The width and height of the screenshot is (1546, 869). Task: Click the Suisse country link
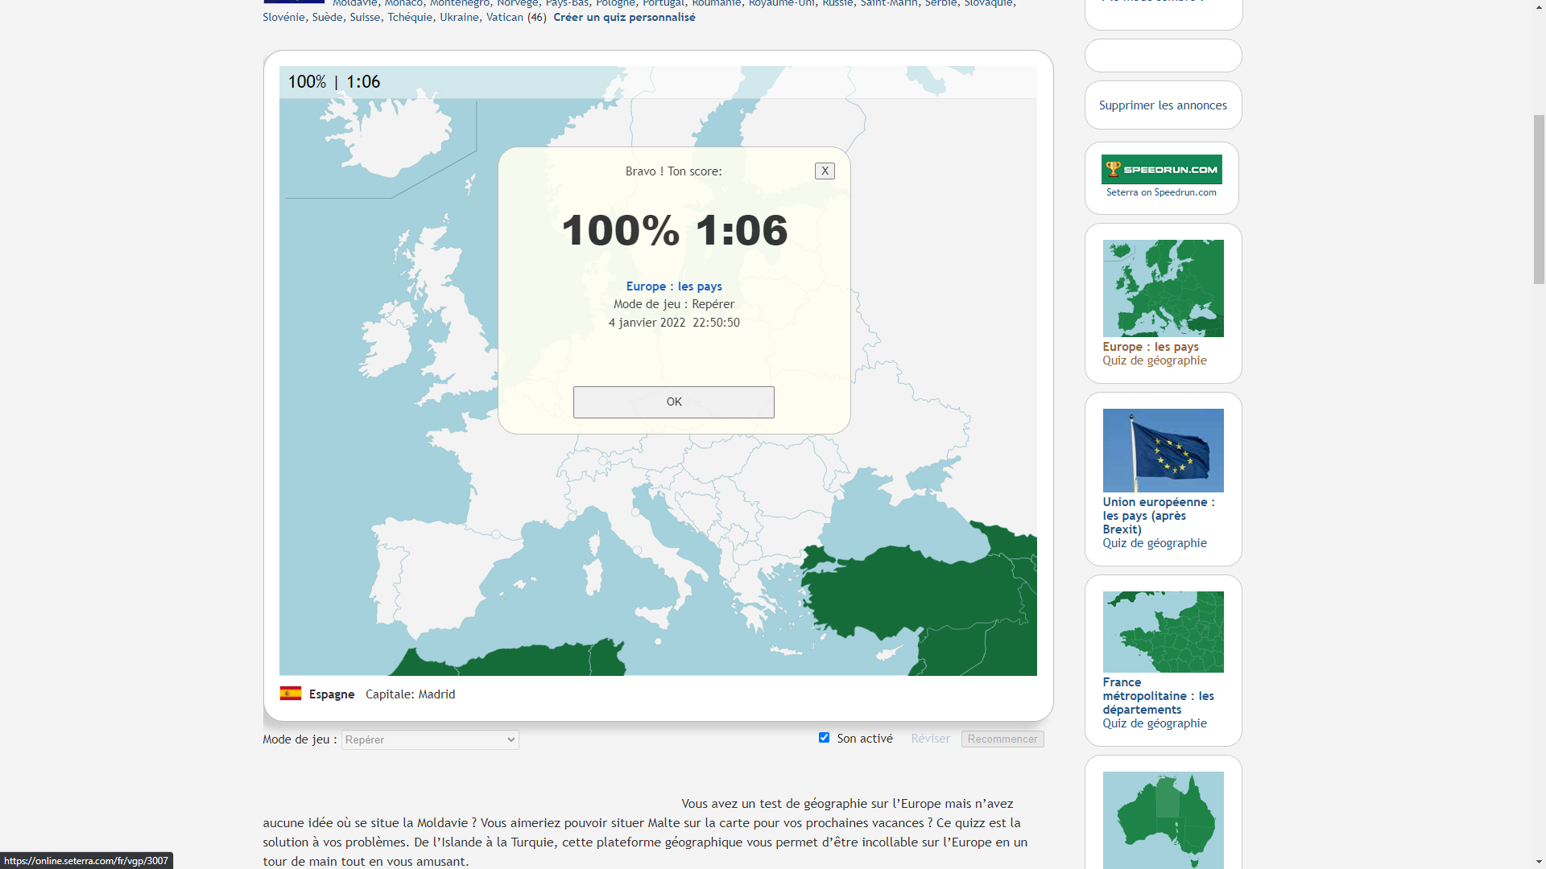[365, 17]
